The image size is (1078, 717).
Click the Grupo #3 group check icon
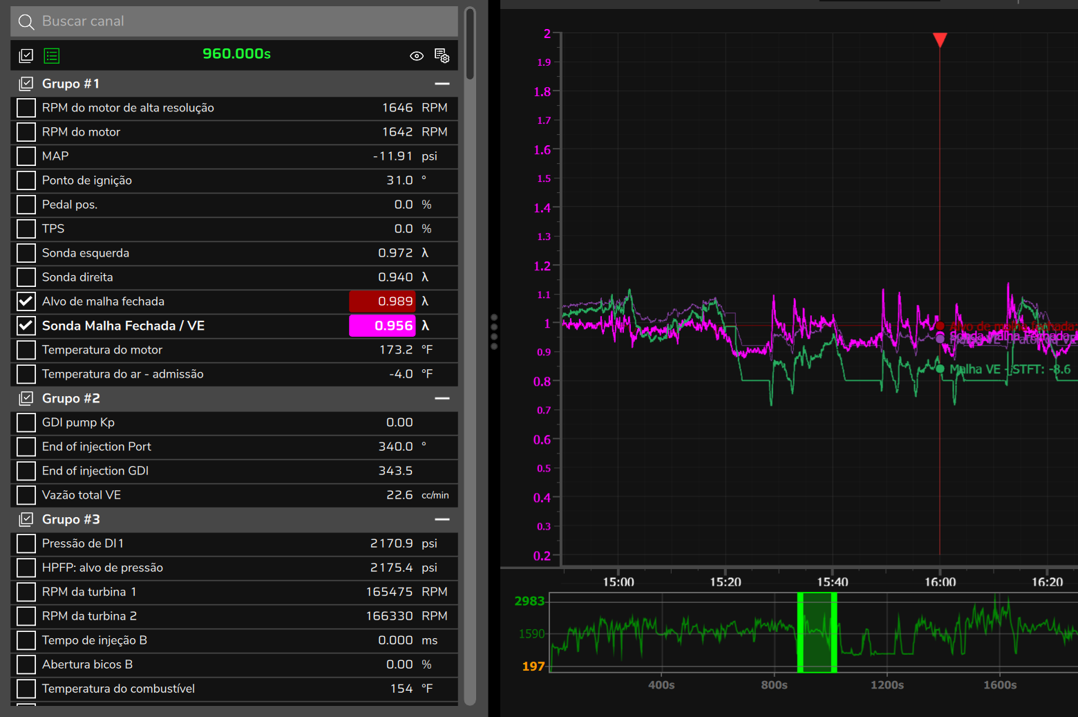pyautogui.click(x=26, y=519)
